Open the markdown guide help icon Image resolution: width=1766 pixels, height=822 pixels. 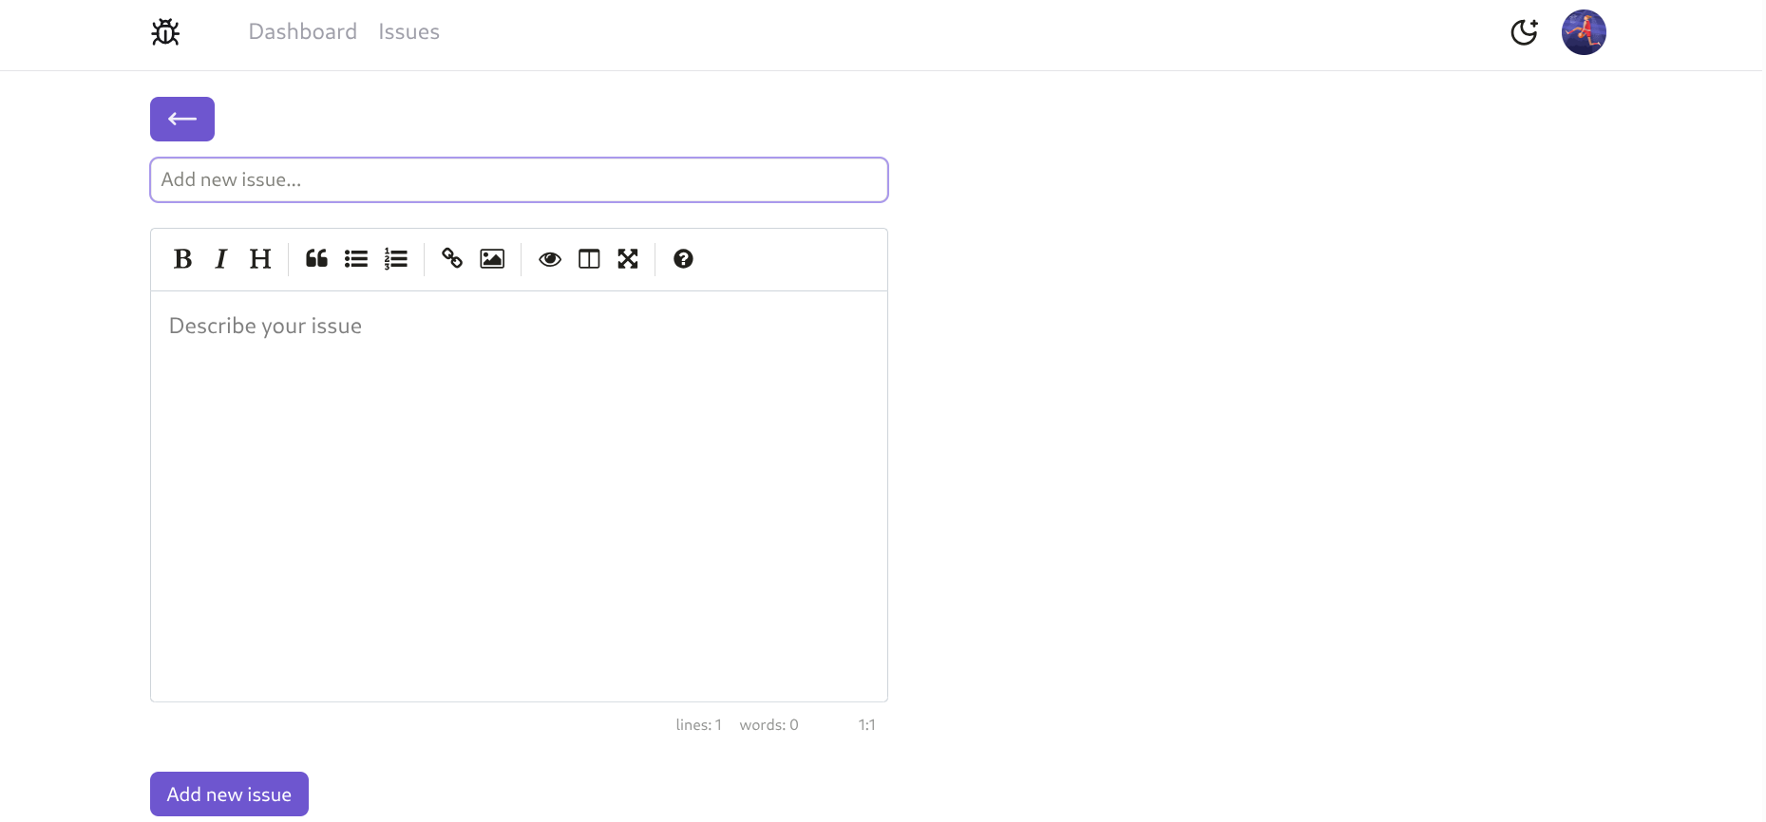point(683,259)
